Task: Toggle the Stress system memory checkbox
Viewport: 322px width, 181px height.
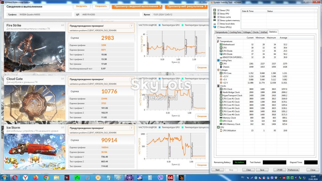Action: 218,20
